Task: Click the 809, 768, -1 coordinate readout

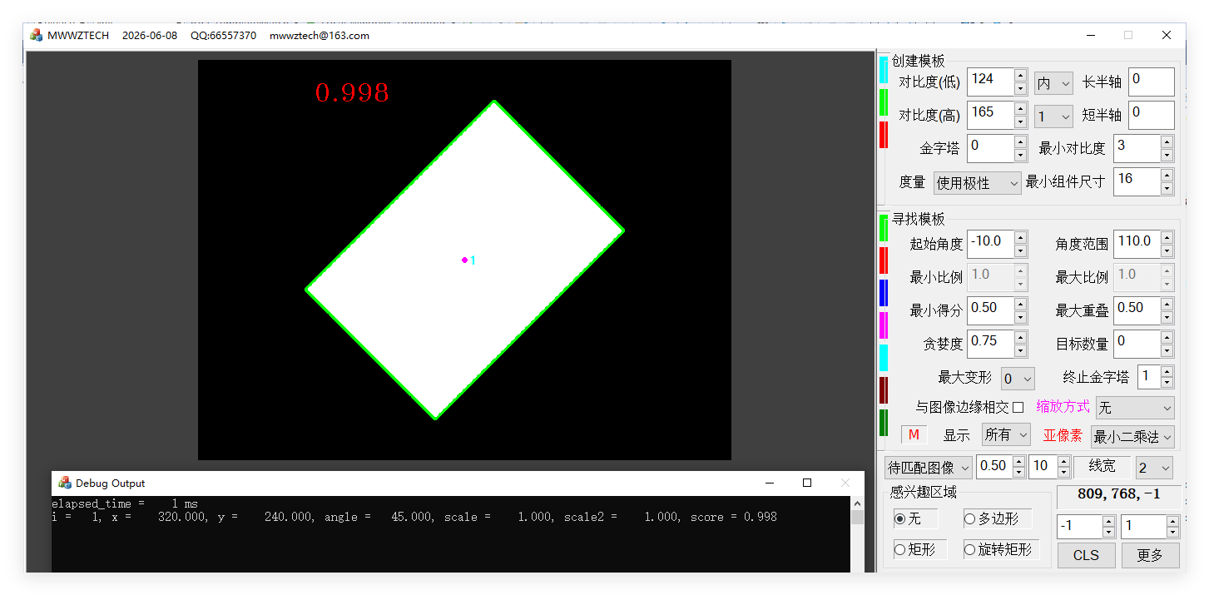Action: pos(1118,494)
